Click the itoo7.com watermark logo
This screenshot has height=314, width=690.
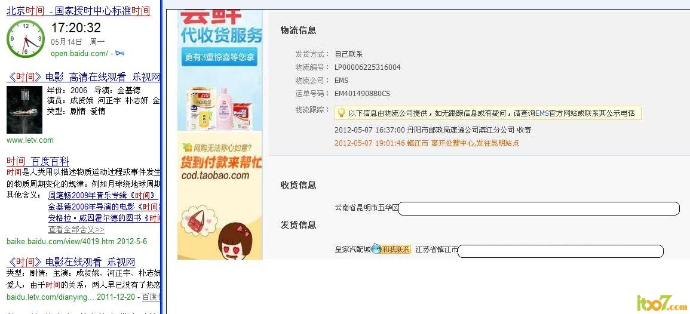click(661, 303)
